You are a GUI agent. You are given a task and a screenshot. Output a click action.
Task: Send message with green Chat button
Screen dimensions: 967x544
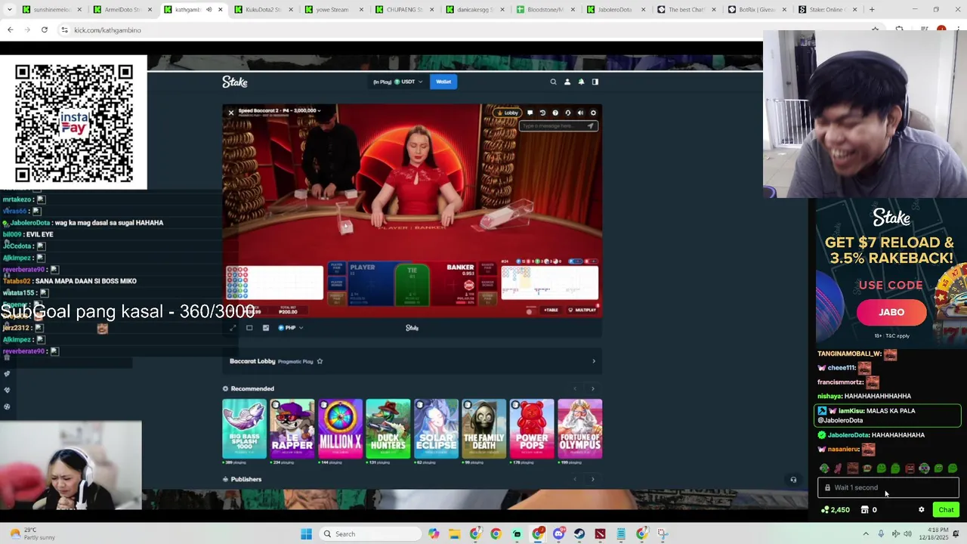(946, 510)
